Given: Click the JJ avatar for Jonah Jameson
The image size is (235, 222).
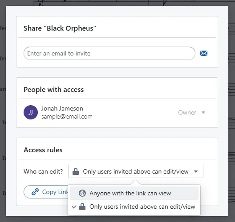Looking at the screenshot, I should (x=31, y=112).
